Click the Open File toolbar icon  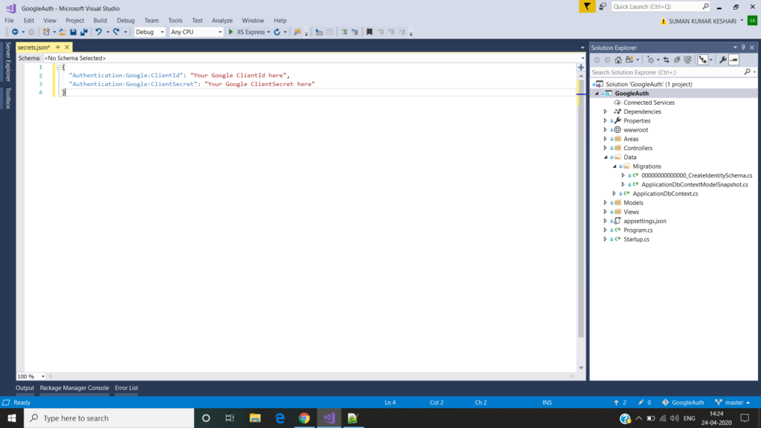[x=62, y=32]
